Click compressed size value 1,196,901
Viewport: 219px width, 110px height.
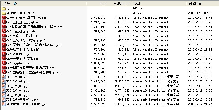[122, 45]
